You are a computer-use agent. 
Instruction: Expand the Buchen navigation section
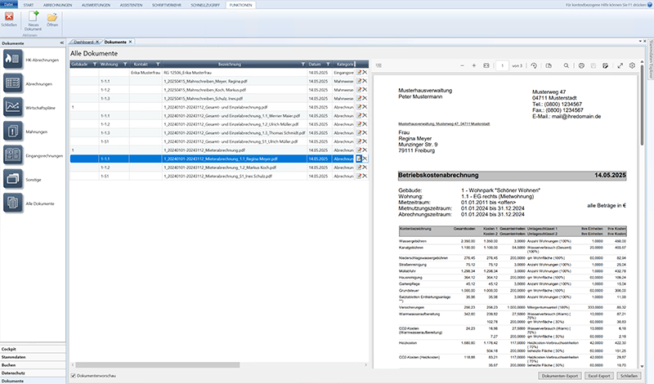[33, 365]
